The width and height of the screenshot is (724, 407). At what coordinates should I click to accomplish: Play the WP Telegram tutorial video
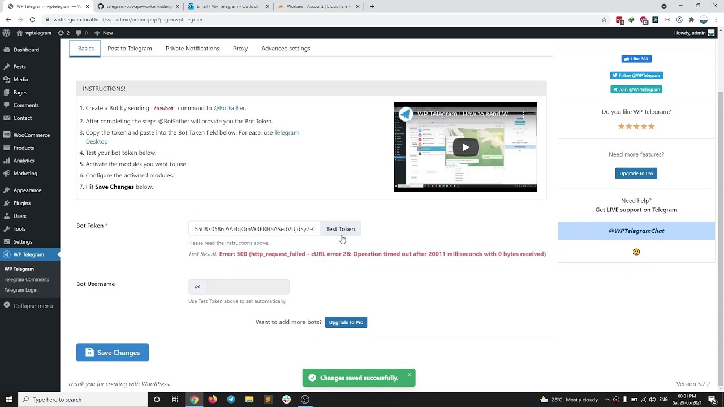(x=466, y=148)
